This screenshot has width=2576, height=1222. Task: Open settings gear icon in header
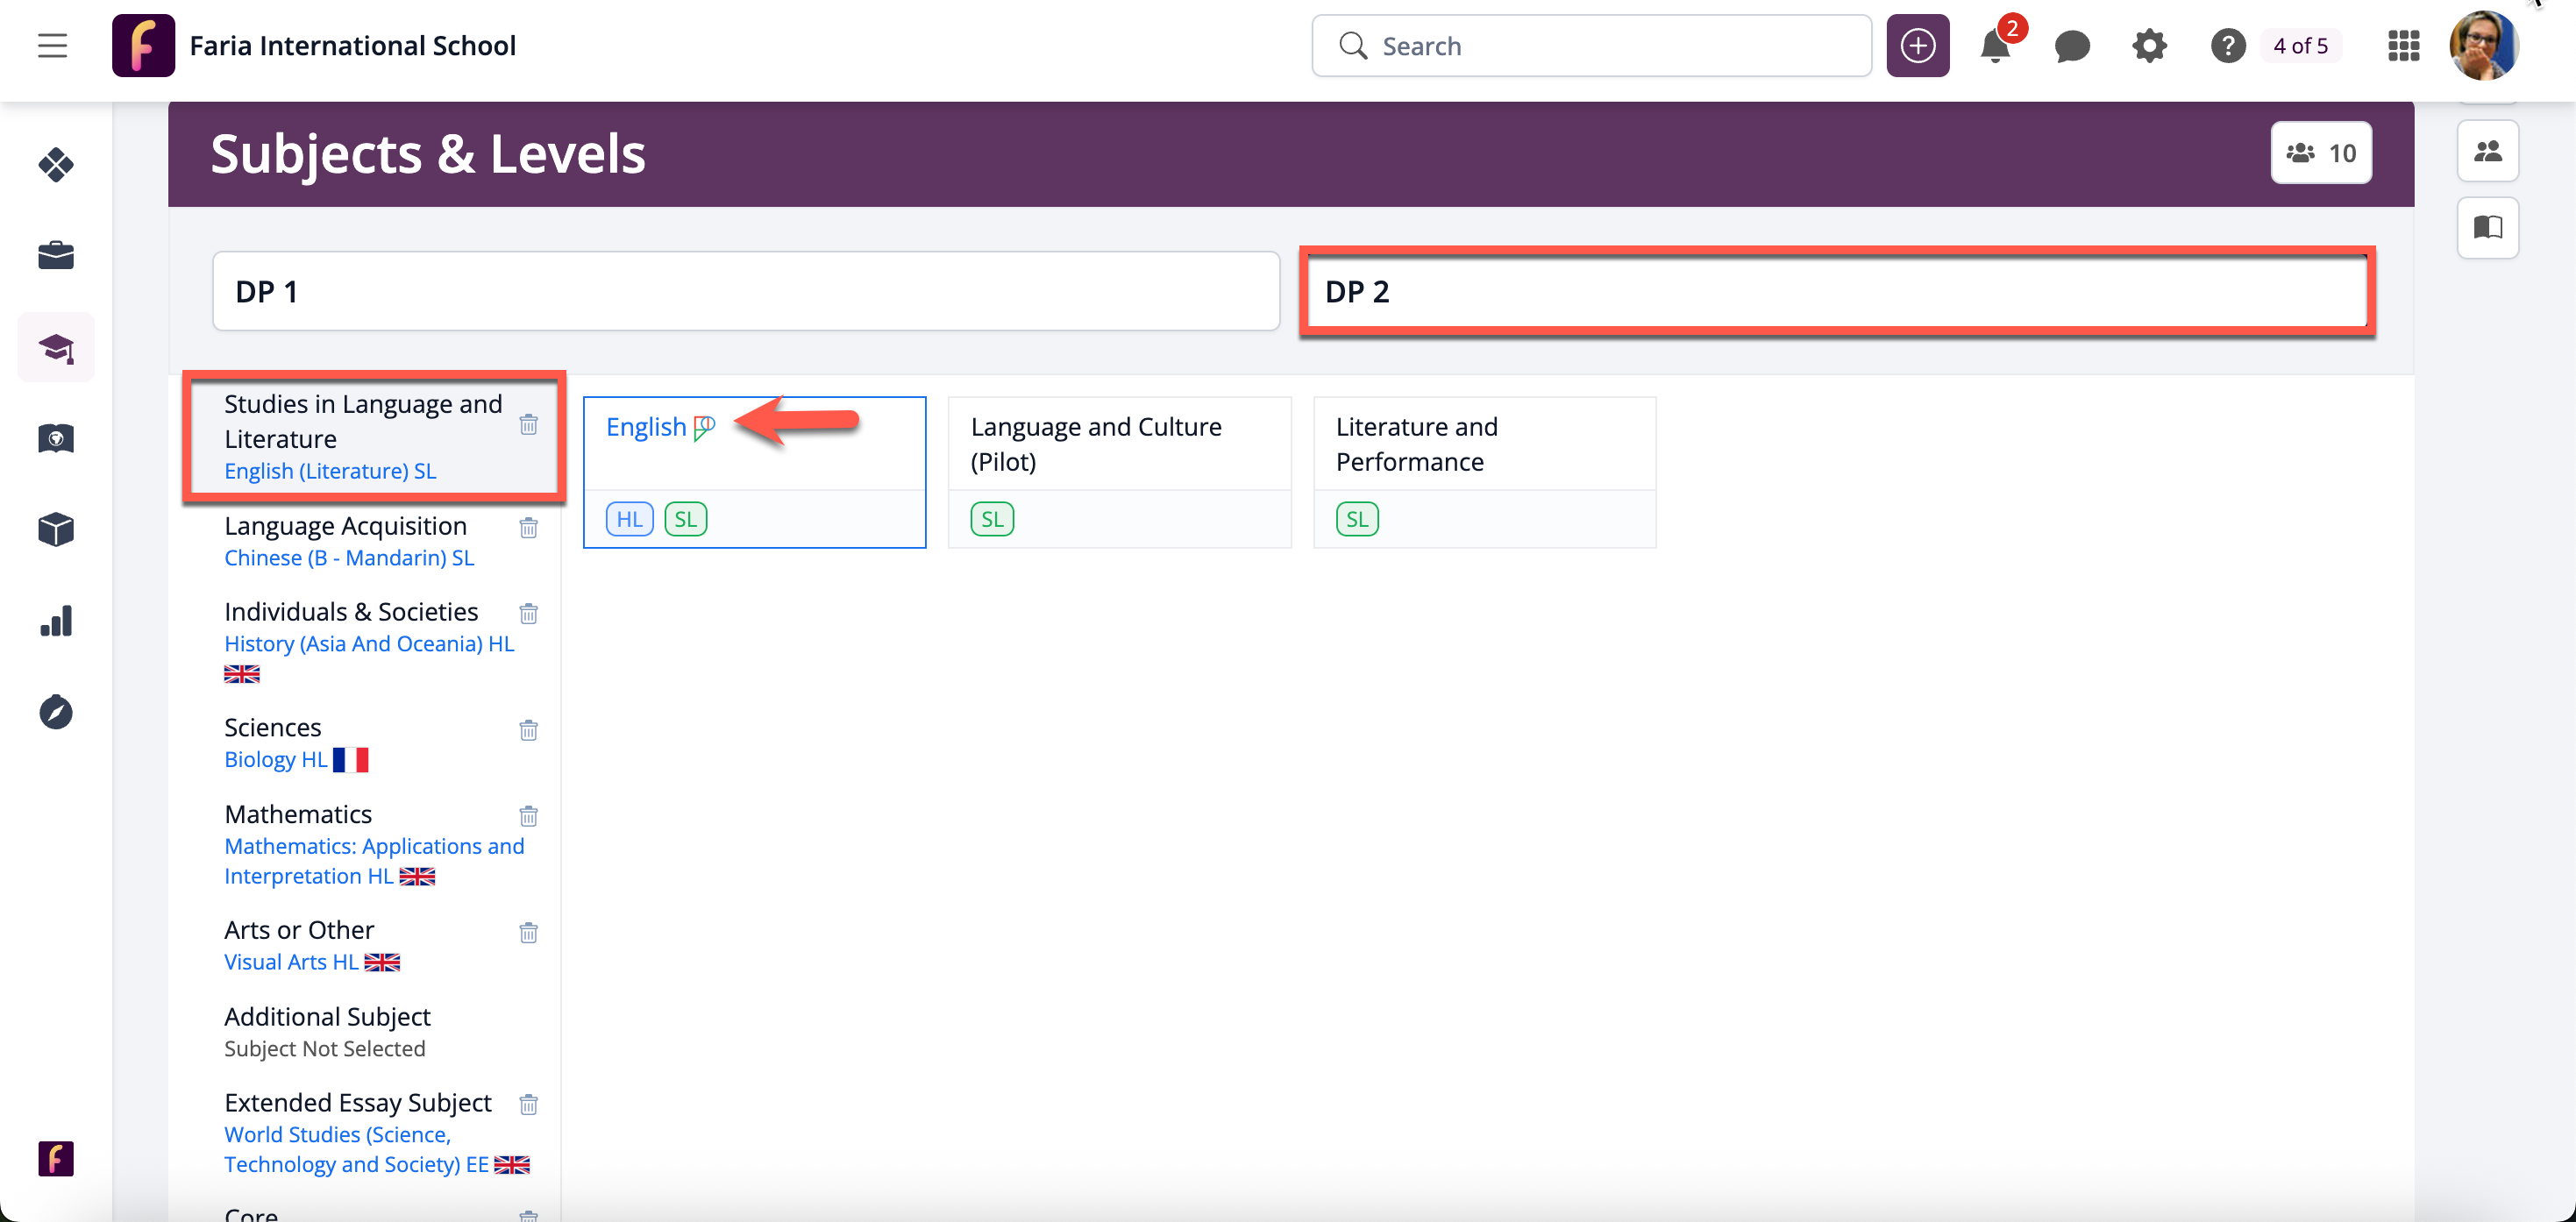[2148, 46]
